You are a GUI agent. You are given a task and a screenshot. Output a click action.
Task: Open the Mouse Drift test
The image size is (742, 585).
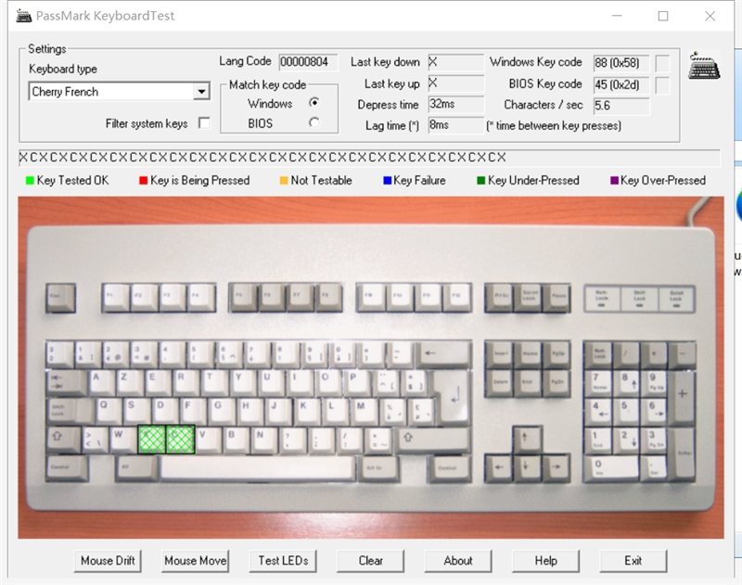point(108,561)
